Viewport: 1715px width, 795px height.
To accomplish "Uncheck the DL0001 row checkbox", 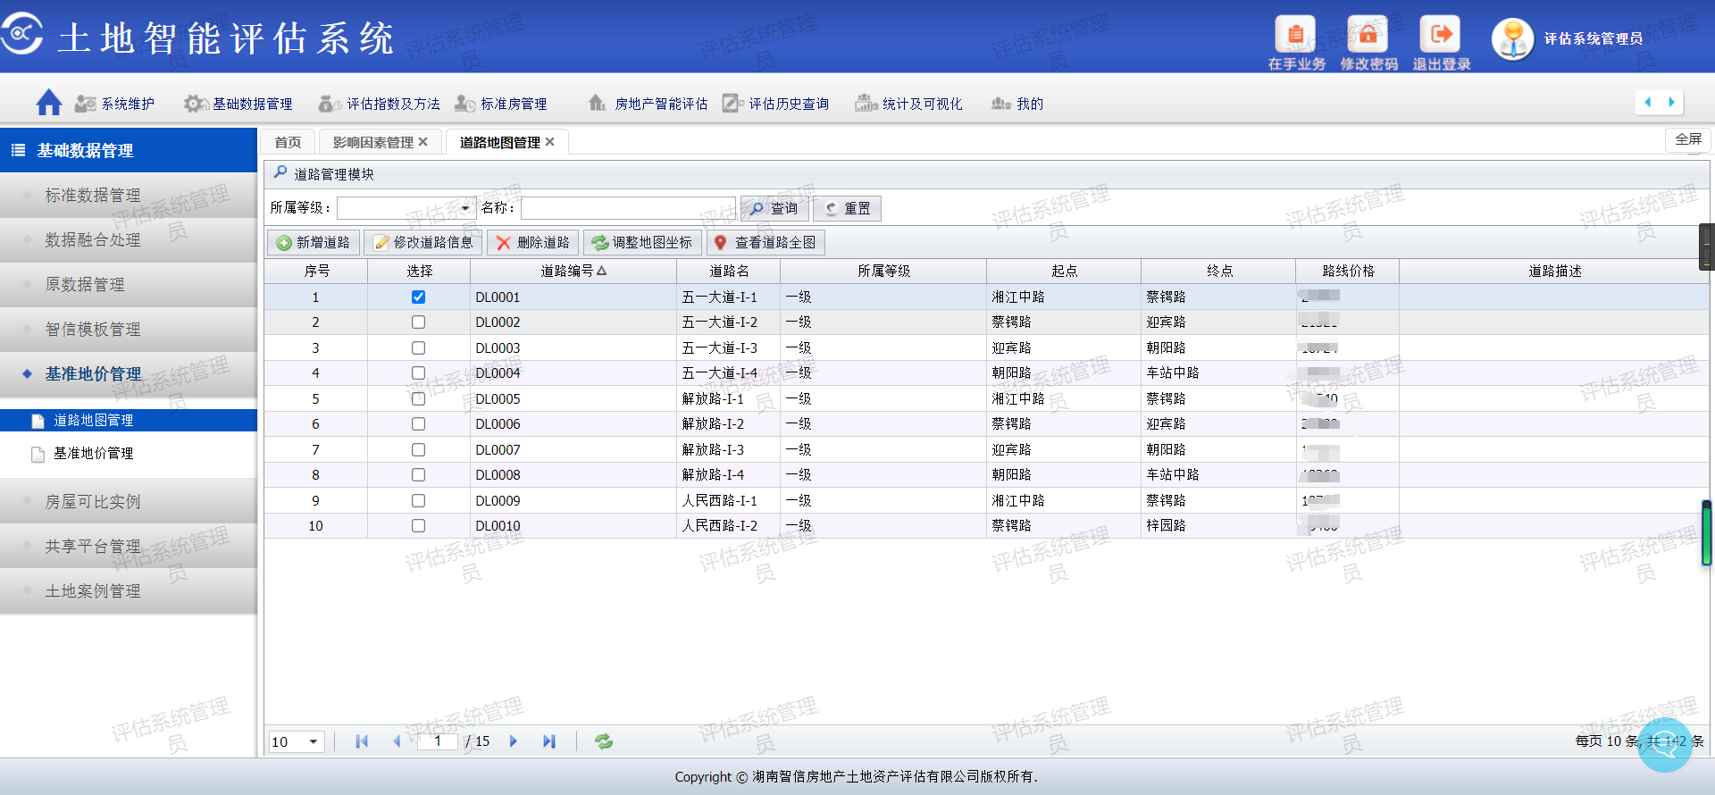I will [x=418, y=297].
